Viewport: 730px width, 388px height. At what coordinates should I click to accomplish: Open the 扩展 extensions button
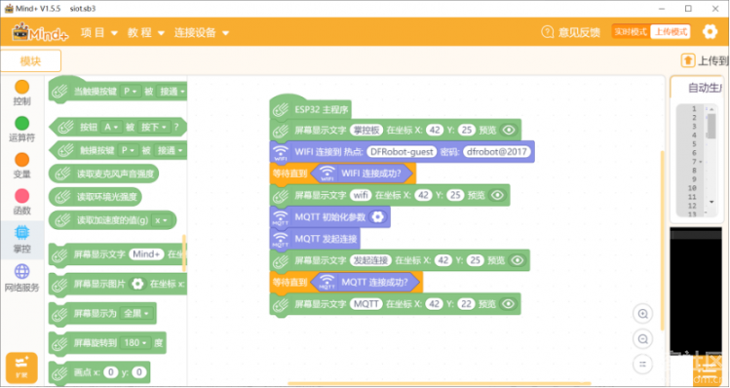tap(21, 368)
